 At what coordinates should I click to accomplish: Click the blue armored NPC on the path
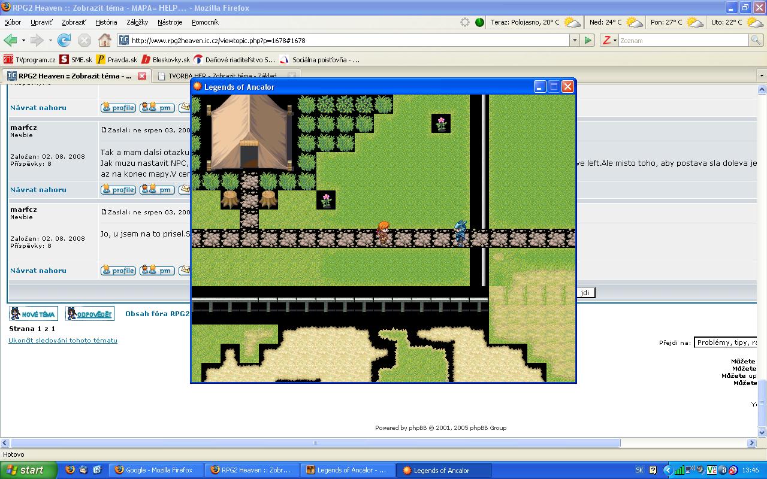(460, 232)
